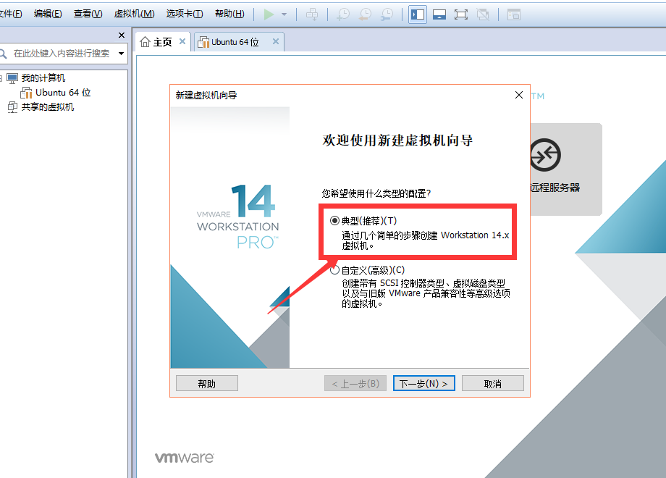Cancel the wizard with the 取消 button
This screenshot has height=478, width=666.
493,382
